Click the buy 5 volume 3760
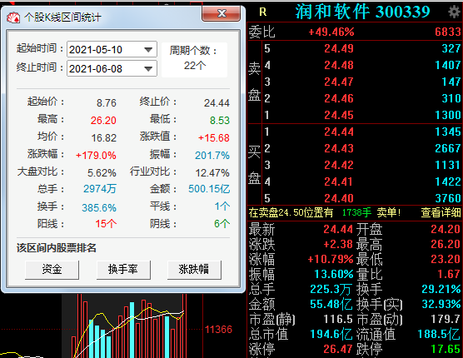Screen dimensions: 463x358 coord(448,198)
